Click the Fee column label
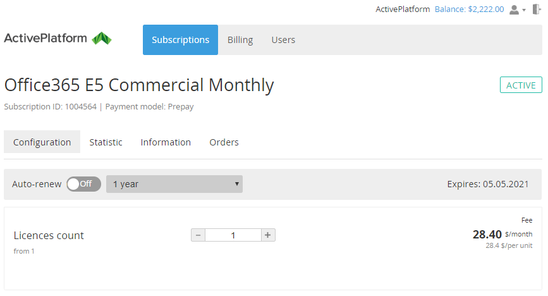This screenshot has width=548, height=296. pyautogui.click(x=527, y=220)
